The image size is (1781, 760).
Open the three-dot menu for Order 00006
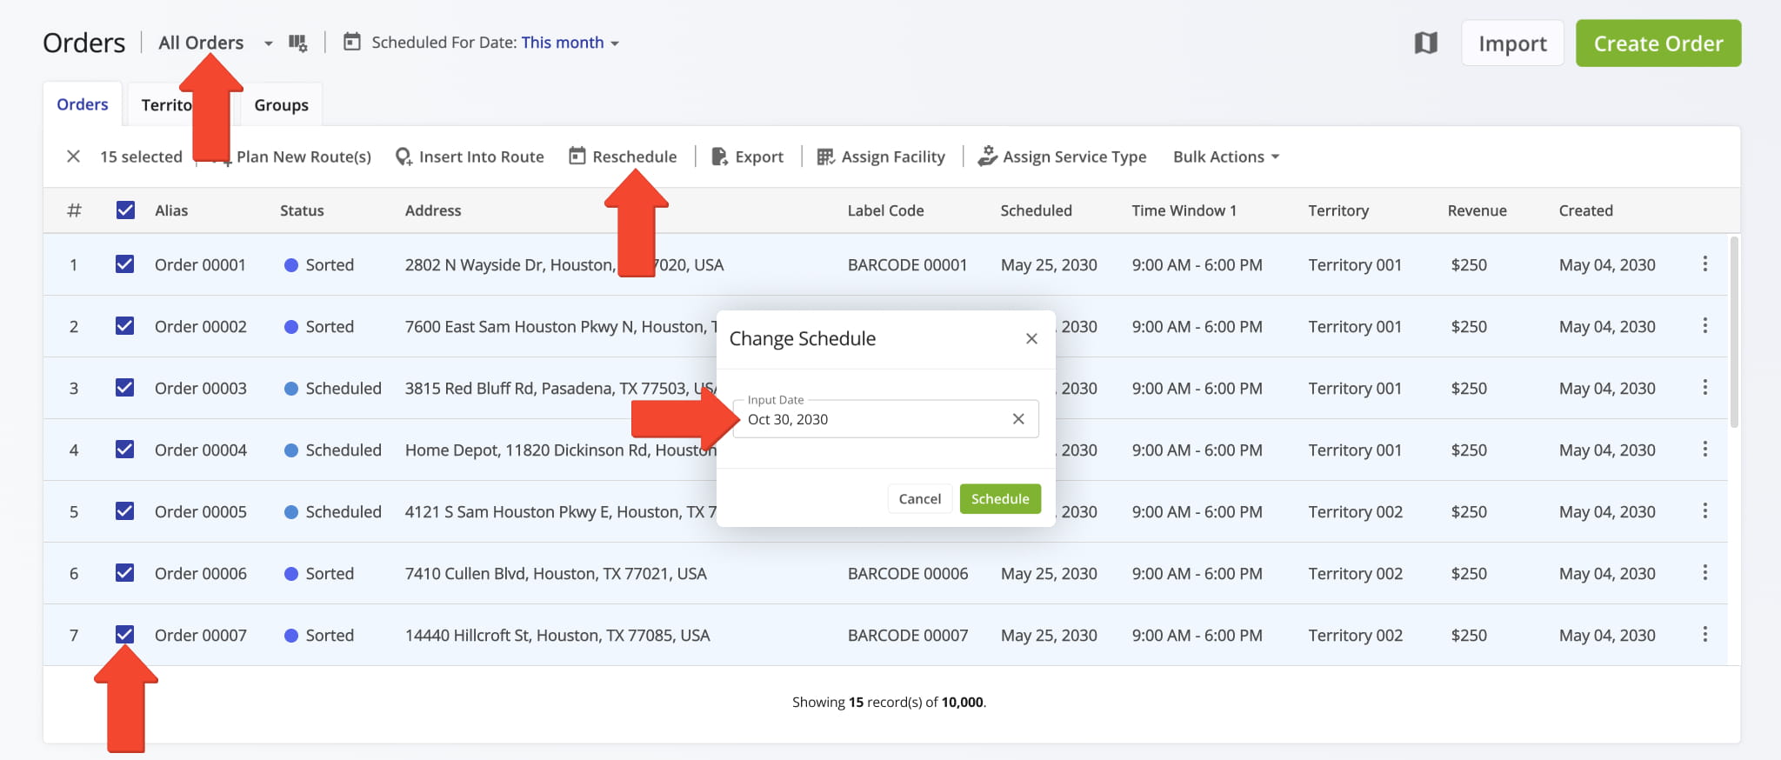coord(1704,572)
